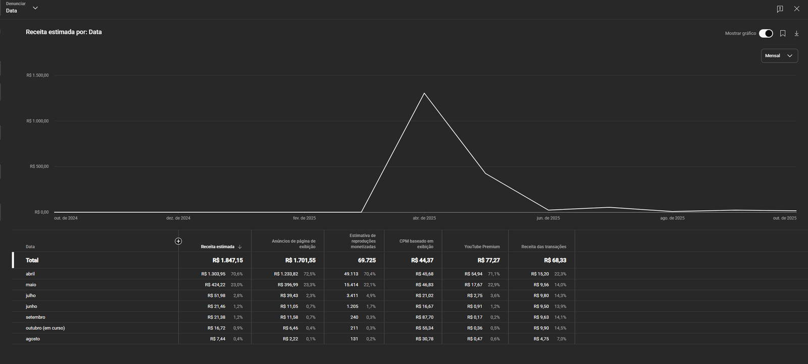The image size is (808, 364).
Task: Select the Total row
Action: pyautogui.click(x=293, y=260)
